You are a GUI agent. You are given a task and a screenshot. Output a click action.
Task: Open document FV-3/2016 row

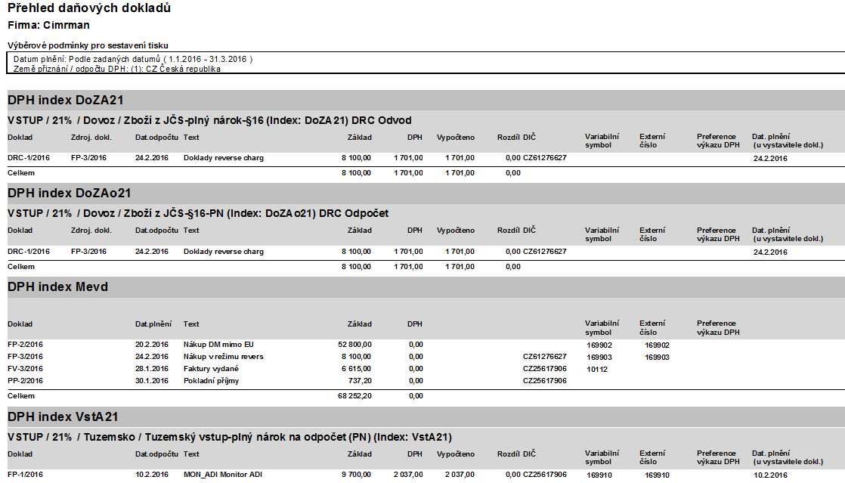(25, 369)
